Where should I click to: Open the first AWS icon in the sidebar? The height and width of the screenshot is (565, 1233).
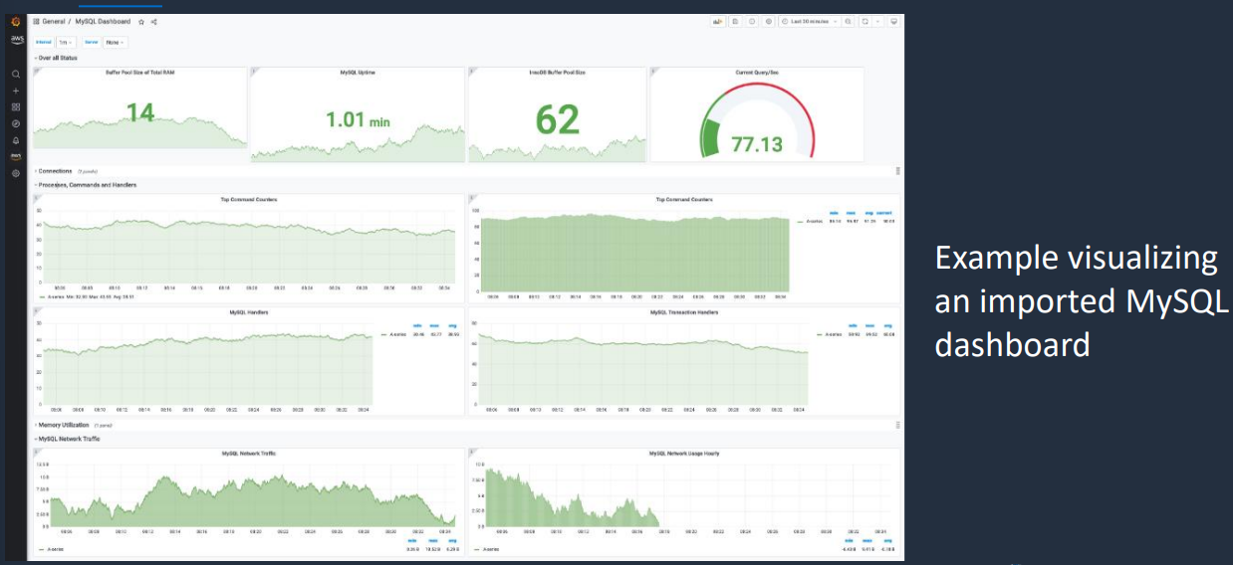click(x=17, y=40)
